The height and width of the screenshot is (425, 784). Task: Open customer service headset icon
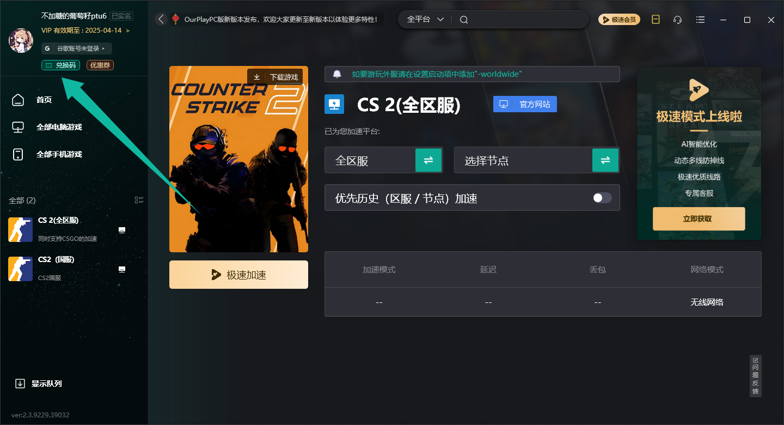678,20
